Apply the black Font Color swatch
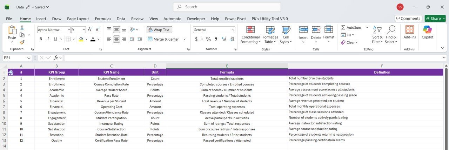Image resolution: width=449 pixels, height=150 pixels. pos(93,39)
